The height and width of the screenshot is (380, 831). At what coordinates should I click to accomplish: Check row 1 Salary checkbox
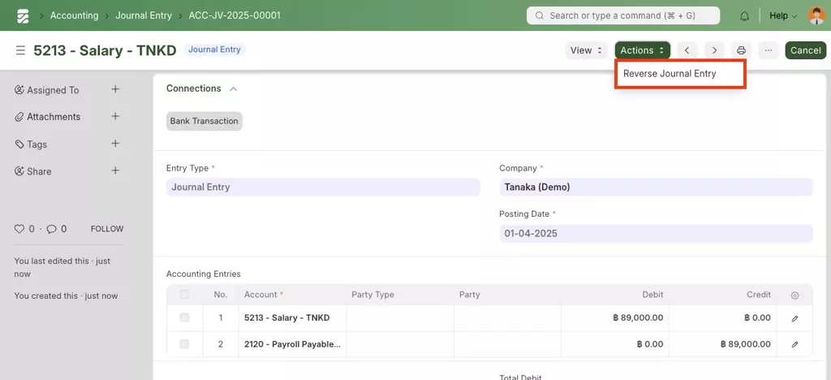coord(184,317)
